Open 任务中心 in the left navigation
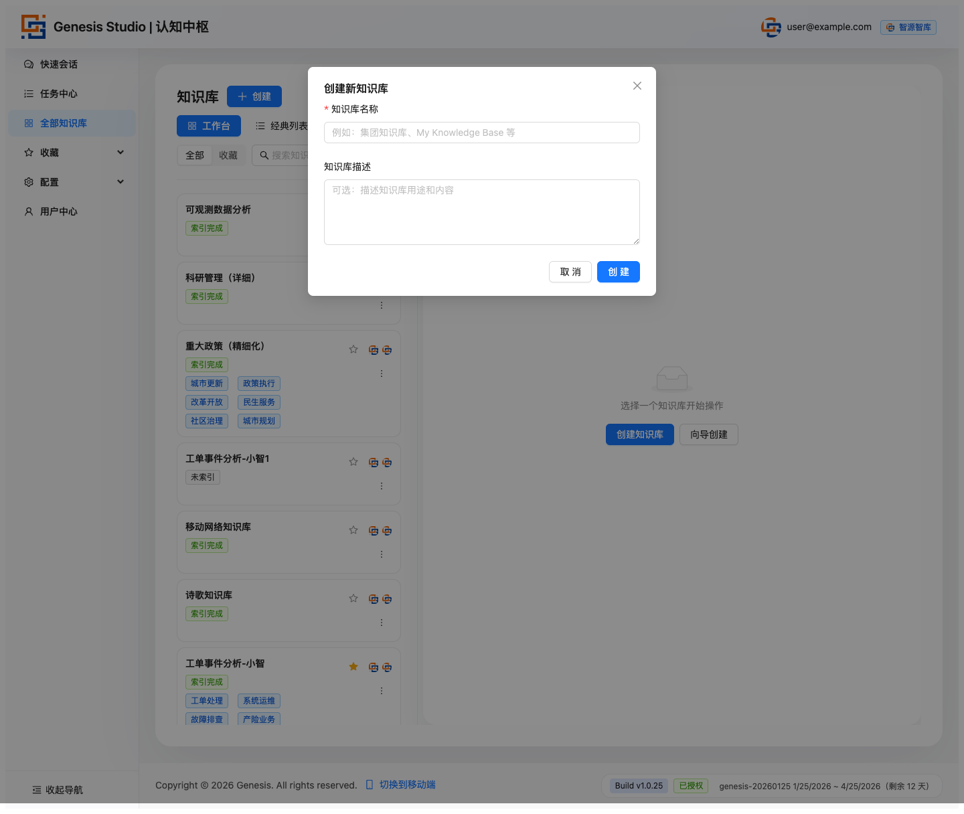This screenshot has width=964, height=814. [59, 94]
